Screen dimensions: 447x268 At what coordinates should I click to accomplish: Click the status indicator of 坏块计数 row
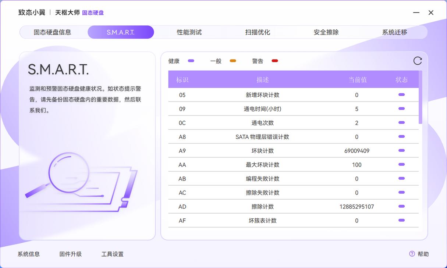click(401, 151)
